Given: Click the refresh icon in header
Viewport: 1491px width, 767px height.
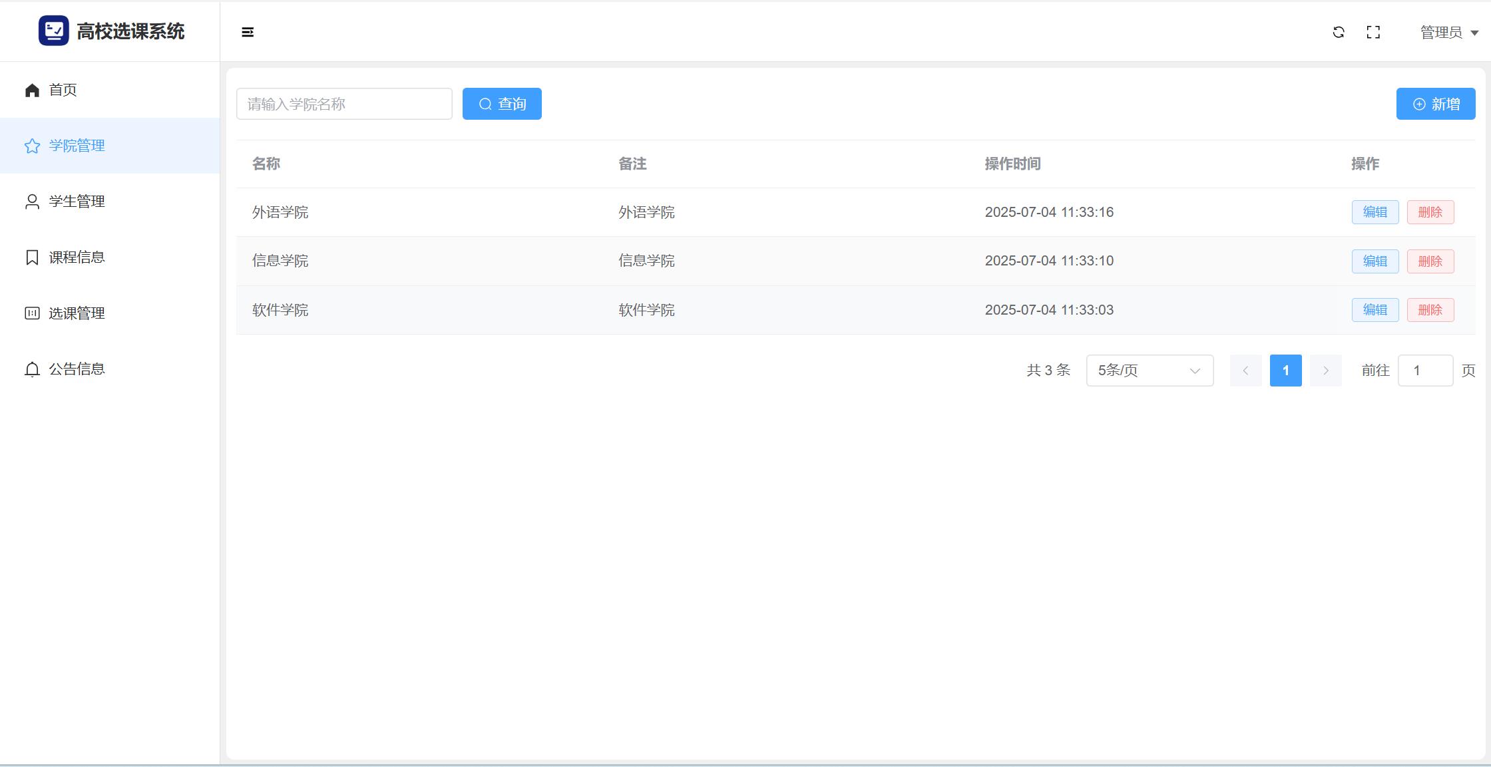Looking at the screenshot, I should click(1339, 32).
